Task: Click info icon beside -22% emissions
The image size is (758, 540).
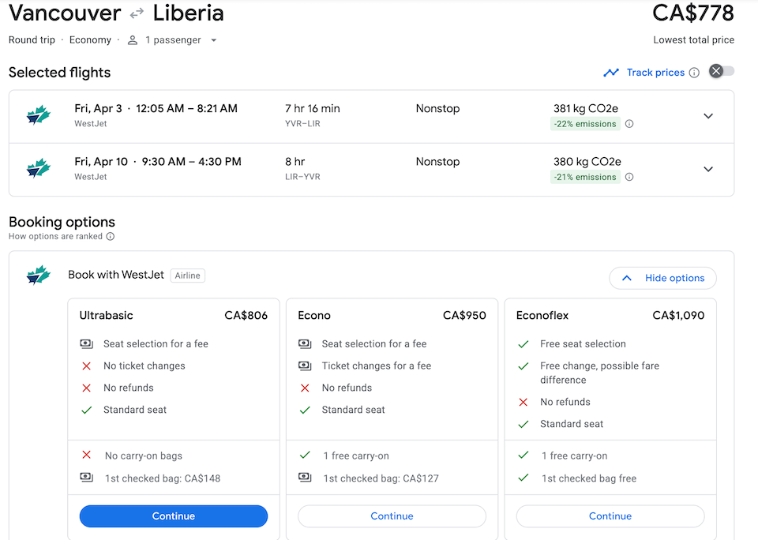Action: (629, 124)
